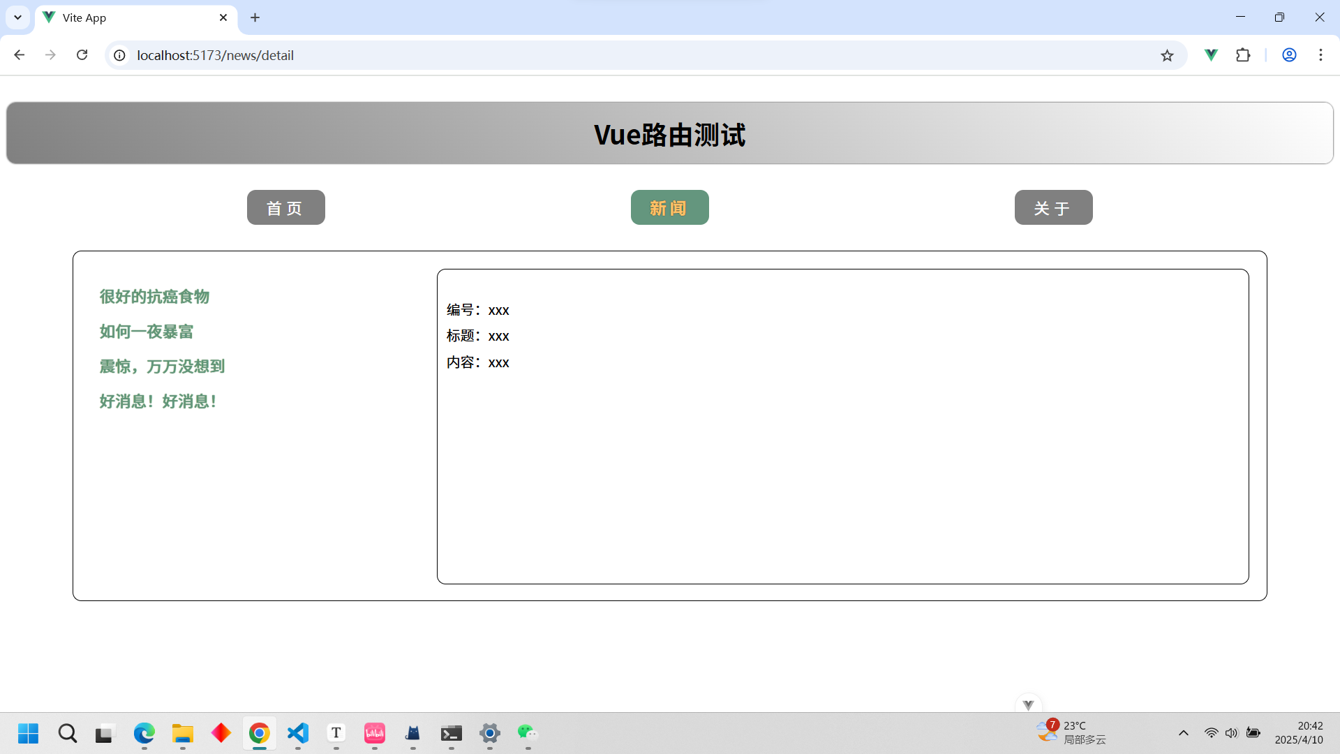The image size is (1340, 754).
Task: Expand the tab search chevron
Action: coord(18,17)
